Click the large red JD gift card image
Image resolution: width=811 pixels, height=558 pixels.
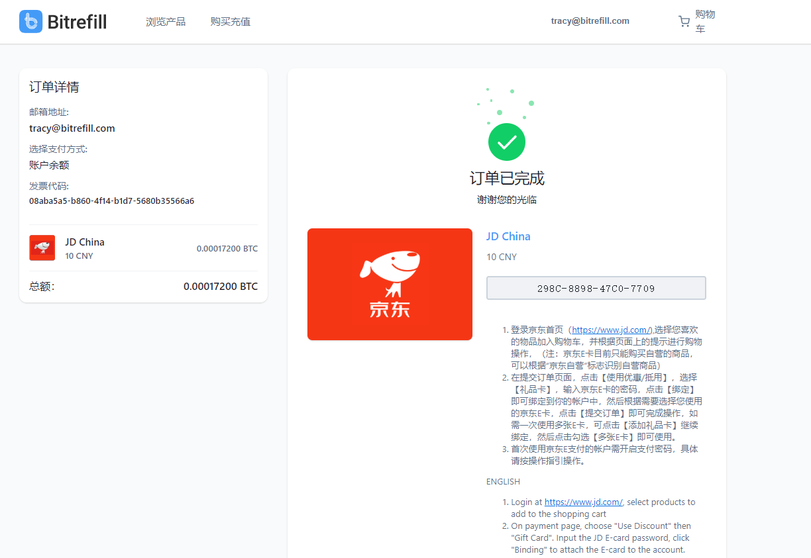[390, 284]
